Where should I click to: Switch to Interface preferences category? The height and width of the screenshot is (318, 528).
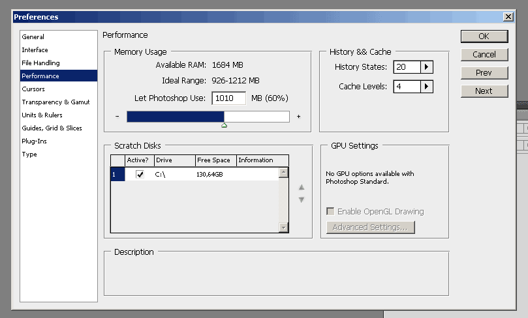click(x=35, y=50)
